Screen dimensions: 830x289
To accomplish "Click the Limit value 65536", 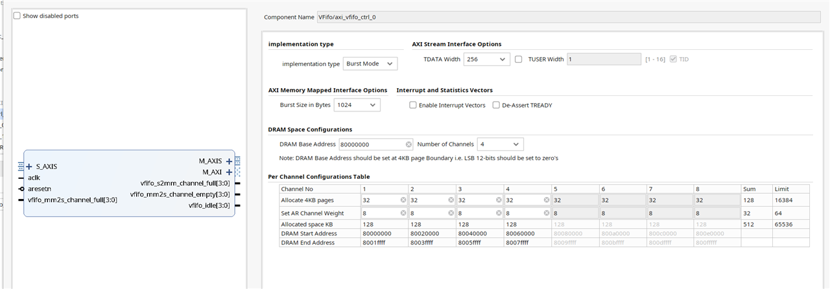I will pyautogui.click(x=783, y=224).
